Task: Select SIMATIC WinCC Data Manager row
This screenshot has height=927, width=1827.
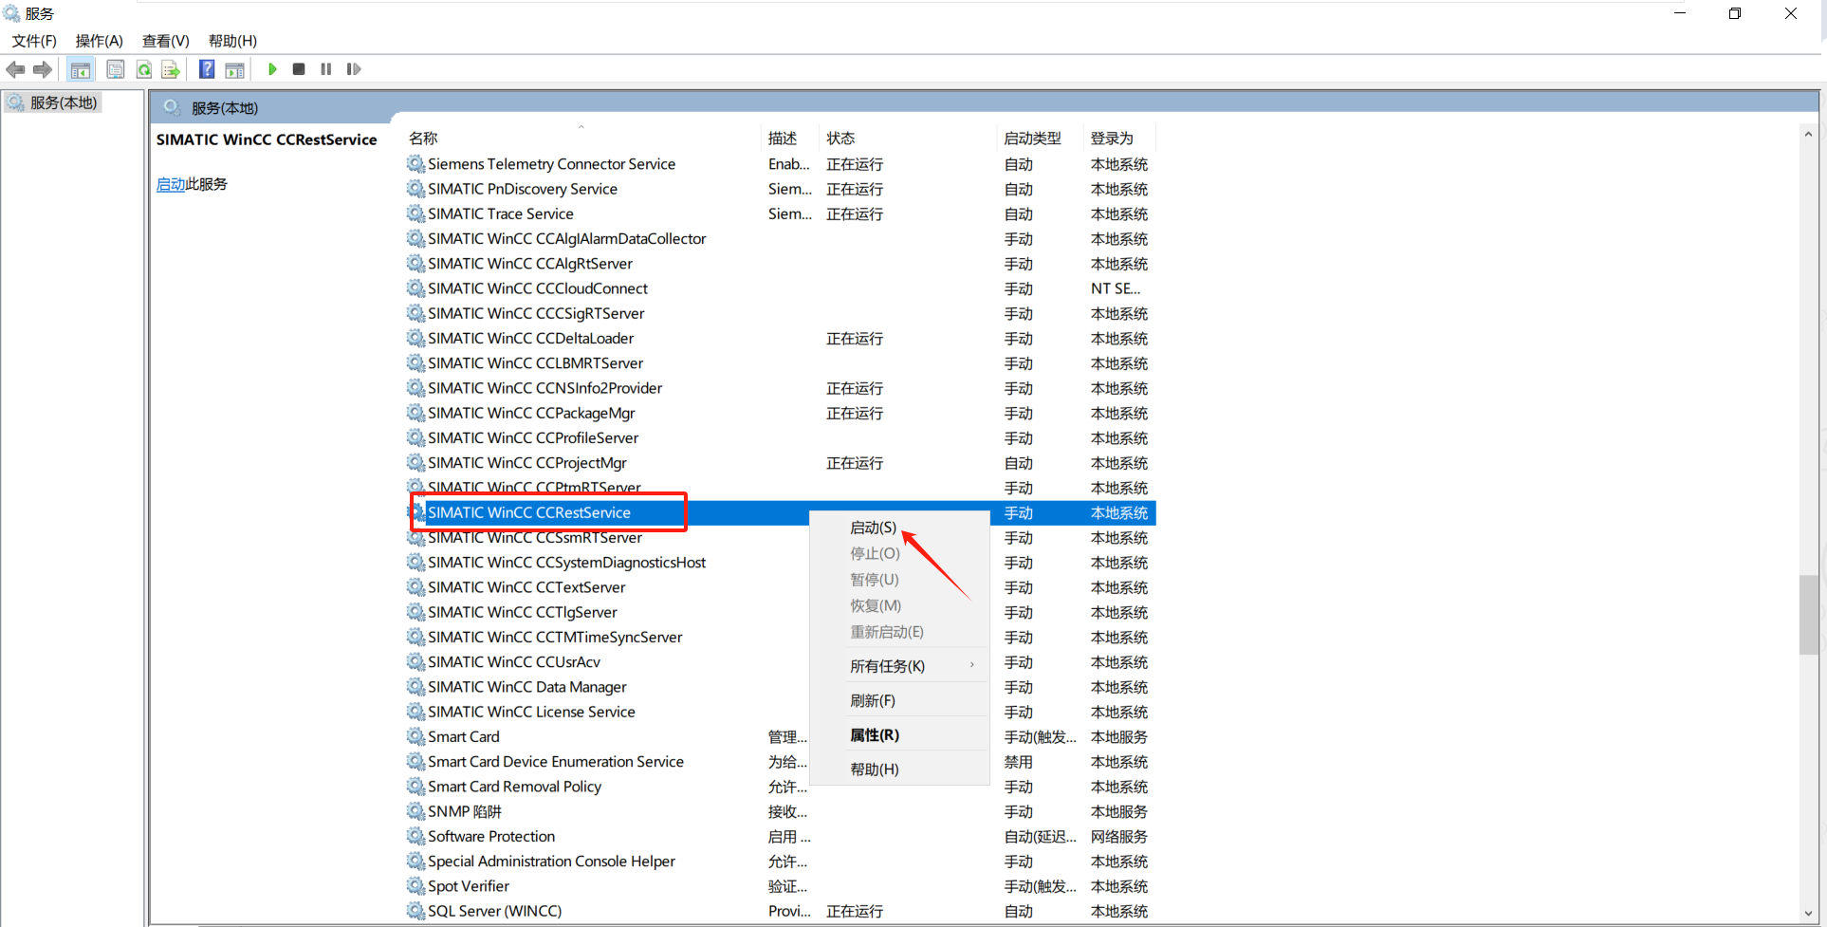Action: pos(781,687)
